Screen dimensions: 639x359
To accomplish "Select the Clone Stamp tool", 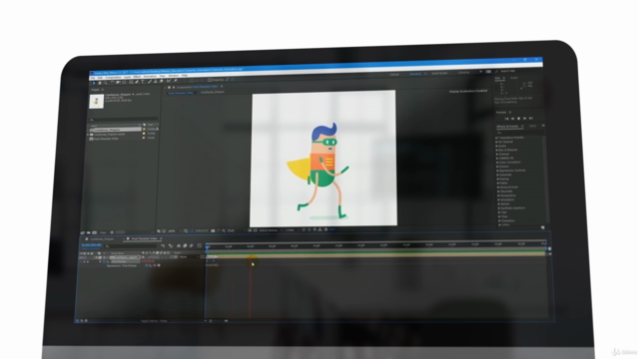I will pos(156,82).
